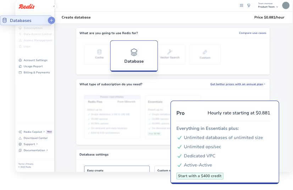293x190 pixels.
Task: Choose the Cache use-case option
Action: click(x=99, y=54)
